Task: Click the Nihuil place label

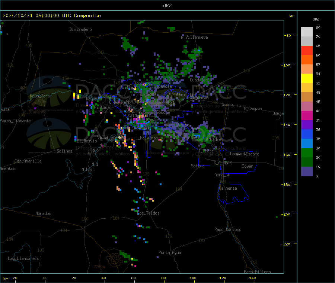Action: coord(88,170)
